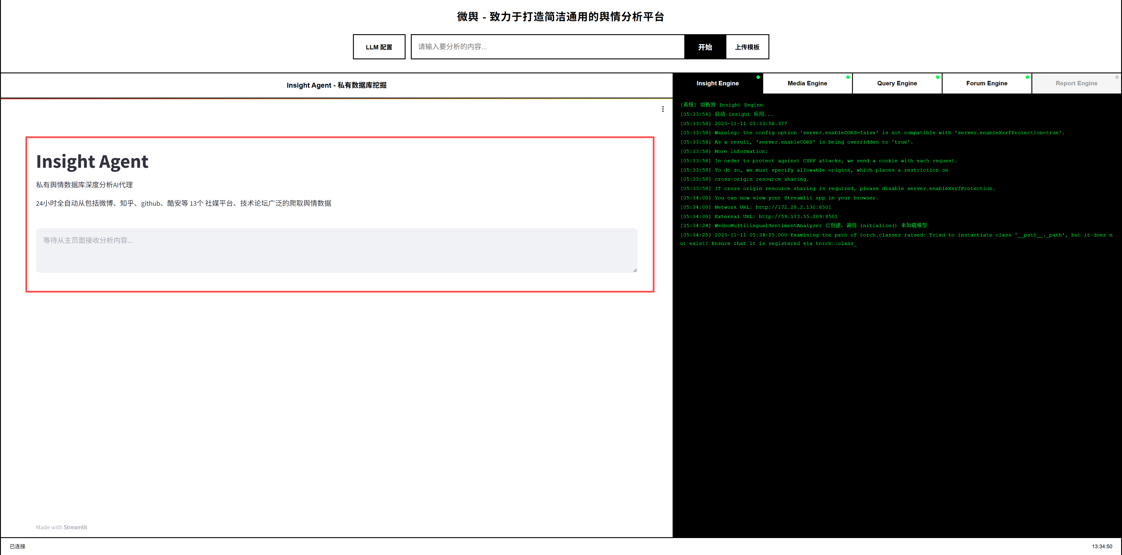This screenshot has width=1122, height=555.
Task: Click the Insight Agent - 私有数据库挖掘 panel header
Action: [336, 85]
